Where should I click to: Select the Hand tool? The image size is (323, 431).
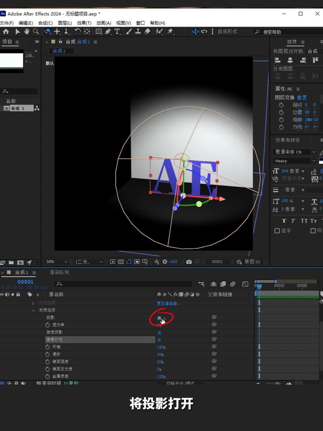27,31
